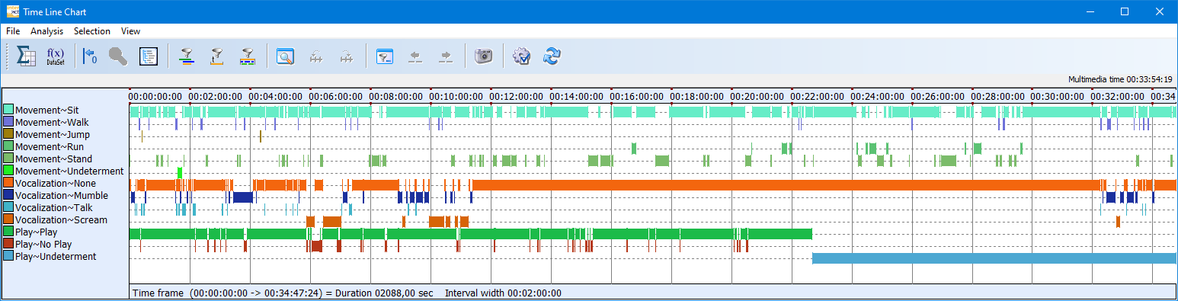The height and width of the screenshot is (301, 1178).
Task: Click the 00:02:00:00 time ruler marker
Action: pyautogui.click(x=216, y=97)
